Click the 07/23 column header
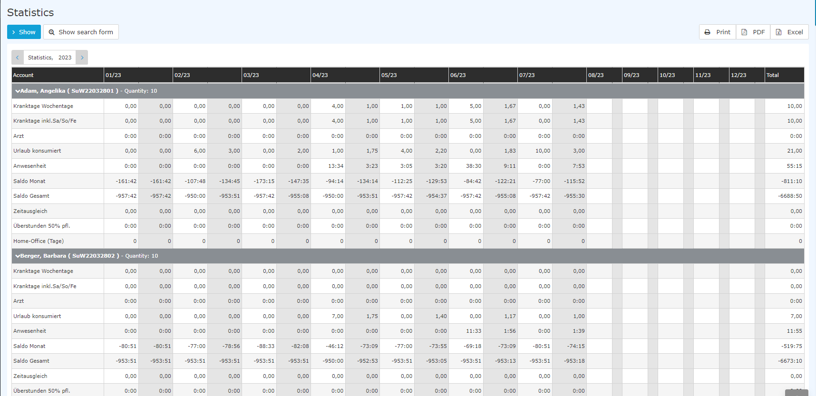The height and width of the screenshot is (396, 816). click(552, 75)
